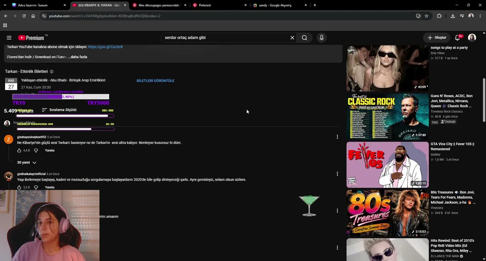The width and height of the screenshot is (486, 261).
Task: Open the Oluştur create menu
Action: pyautogui.click(x=437, y=38)
